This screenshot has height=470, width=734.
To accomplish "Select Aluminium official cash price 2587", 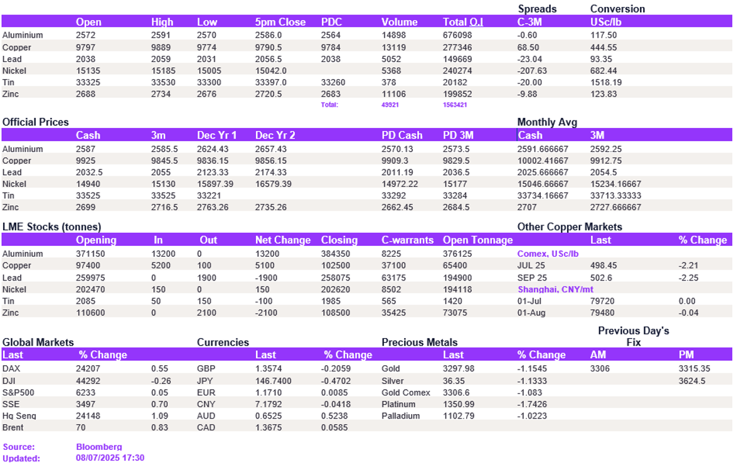I will coord(86,149).
